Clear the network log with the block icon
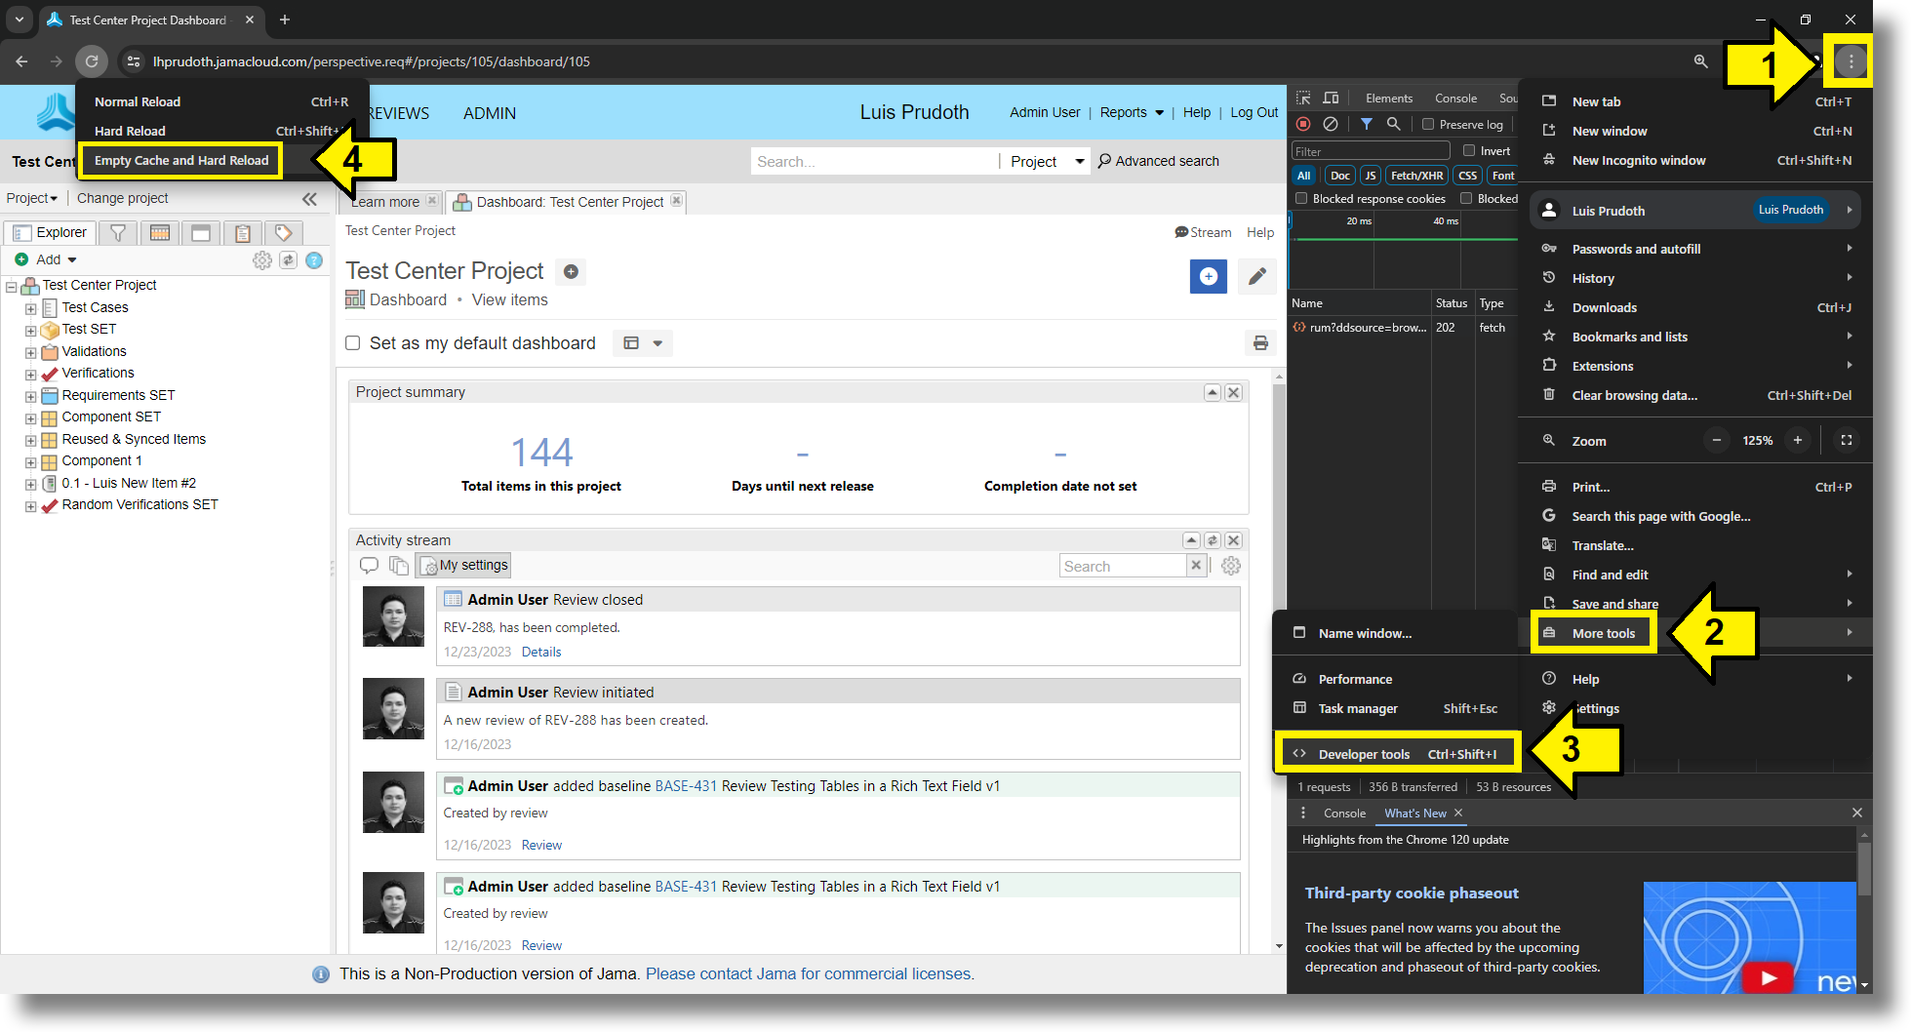Screen dimensions: 1911x1032 [x=1331, y=124]
